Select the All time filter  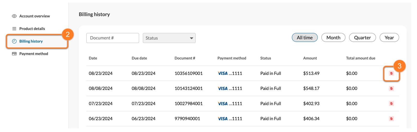pos(305,38)
